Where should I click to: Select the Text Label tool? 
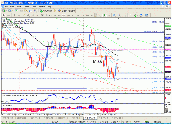pos(42,15)
